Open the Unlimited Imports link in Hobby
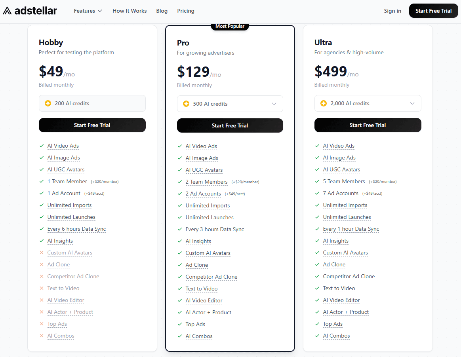The image size is (461, 357). [x=69, y=205]
